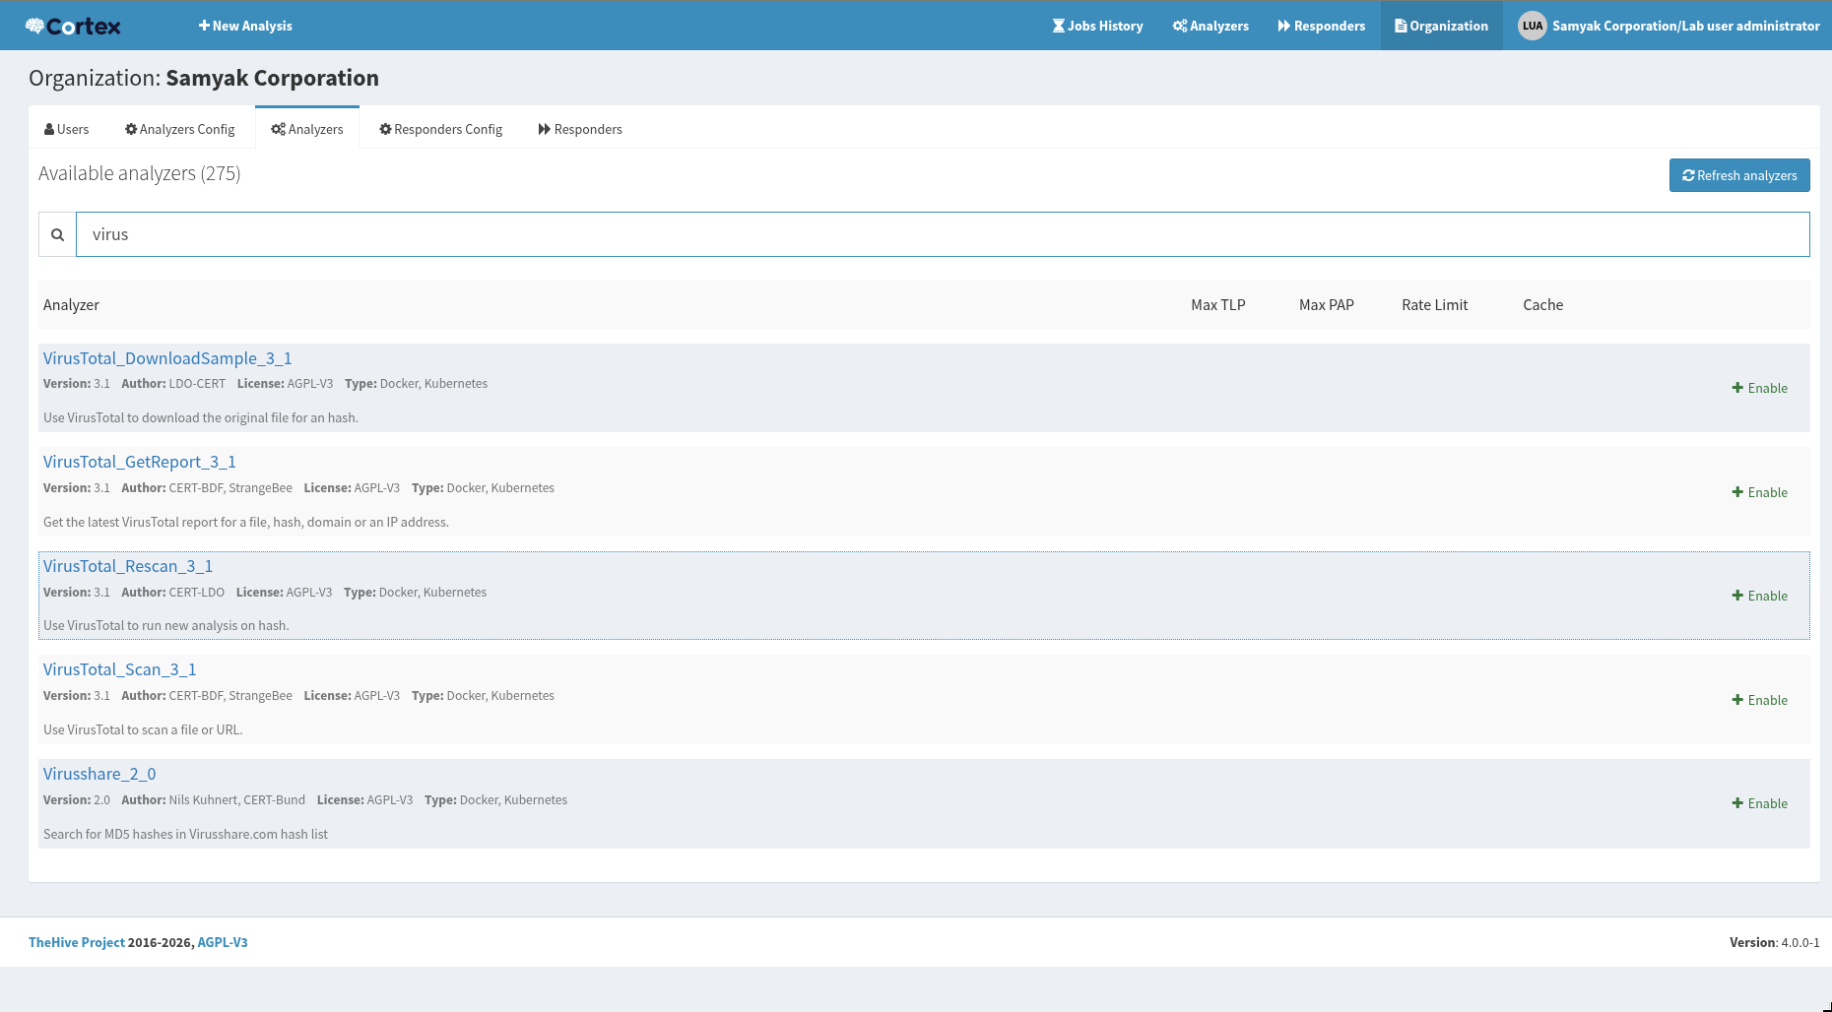Open the AGPL-V3 license footer link
The width and height of the screenshot is (1832, 1012).
pyautogui.click(x=223, y=942)
